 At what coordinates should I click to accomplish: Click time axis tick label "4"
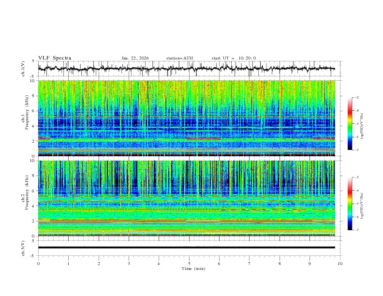159,264
